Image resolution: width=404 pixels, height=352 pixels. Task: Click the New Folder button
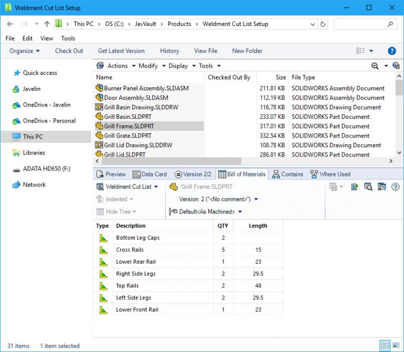(x=247, y=51)
